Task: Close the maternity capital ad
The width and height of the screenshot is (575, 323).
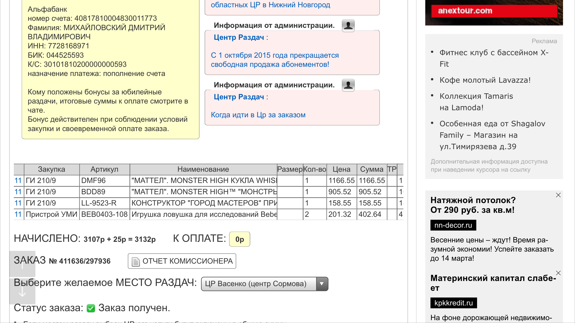Action: 558,273
